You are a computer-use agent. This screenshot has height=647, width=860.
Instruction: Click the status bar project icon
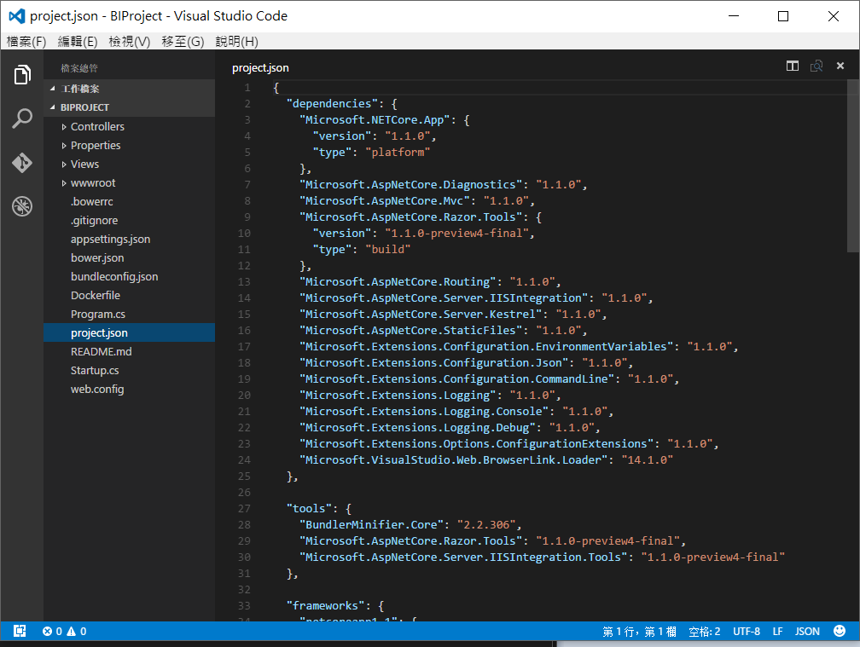coord(20,631)
